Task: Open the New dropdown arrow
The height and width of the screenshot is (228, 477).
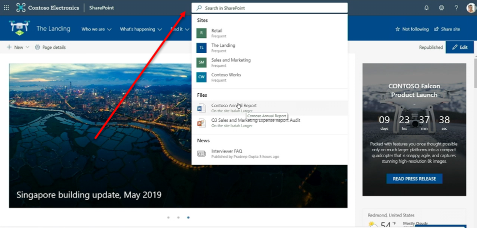Action: point(27,47)
